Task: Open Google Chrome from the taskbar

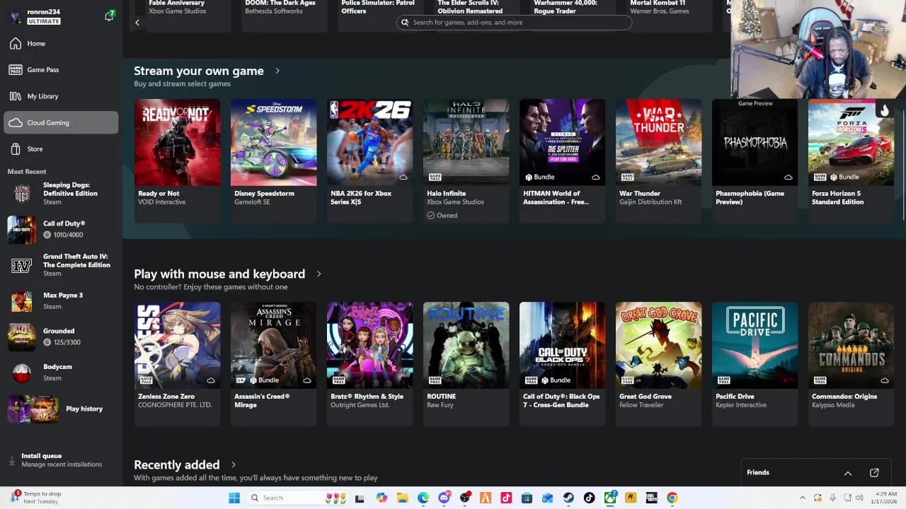Action: pyautogui.click(x=672, y=498)
